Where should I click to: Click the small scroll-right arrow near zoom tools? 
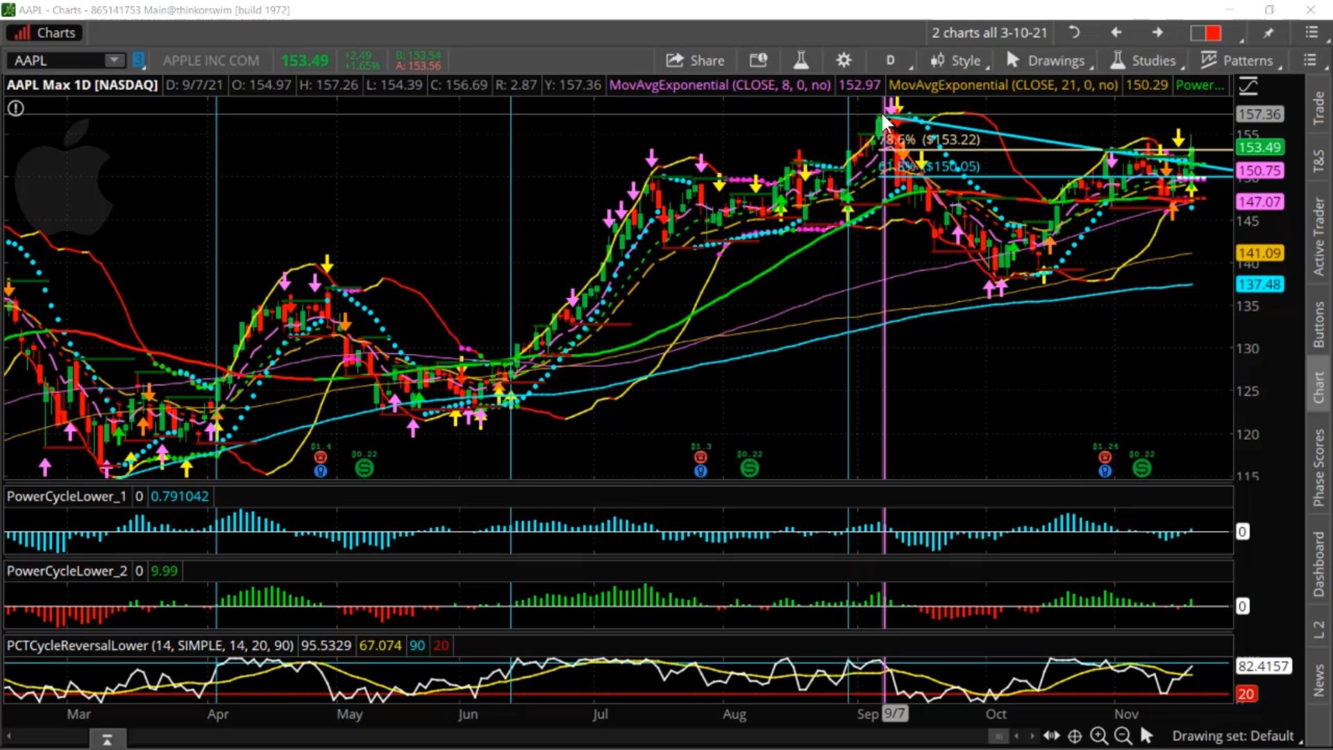coord(1032,736)
